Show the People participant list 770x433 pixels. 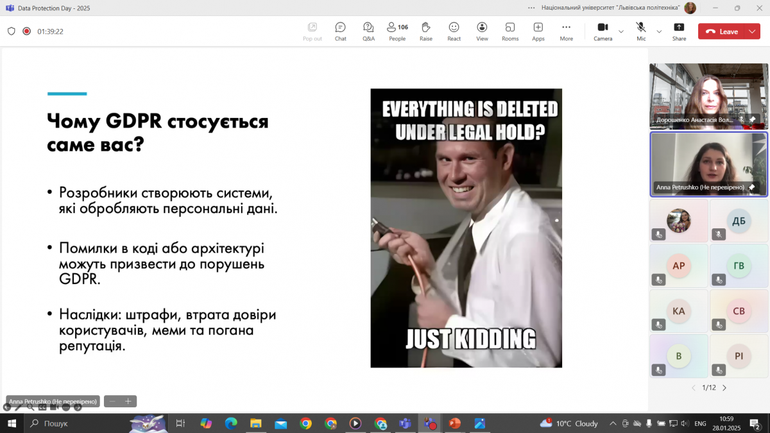[397, 31]
